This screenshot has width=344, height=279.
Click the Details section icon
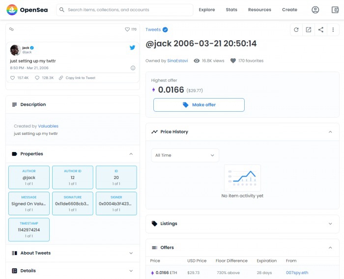click(x=14, y=271)
